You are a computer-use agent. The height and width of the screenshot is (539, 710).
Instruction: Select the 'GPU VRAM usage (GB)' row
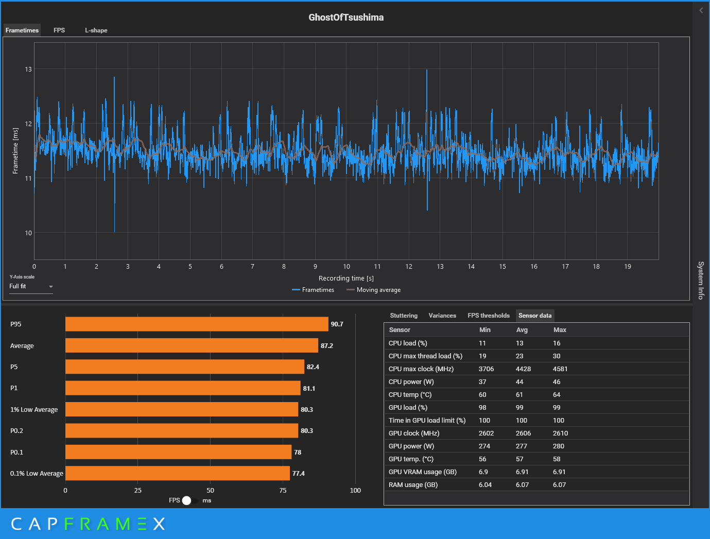(536, 472)
